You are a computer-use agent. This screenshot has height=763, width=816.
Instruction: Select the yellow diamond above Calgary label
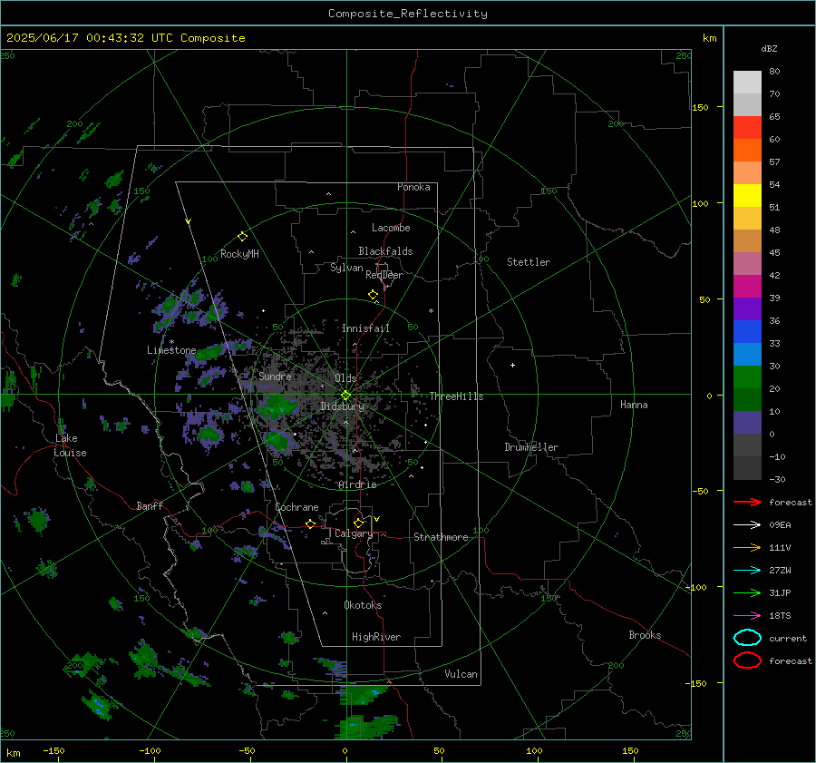click(358, 523)
